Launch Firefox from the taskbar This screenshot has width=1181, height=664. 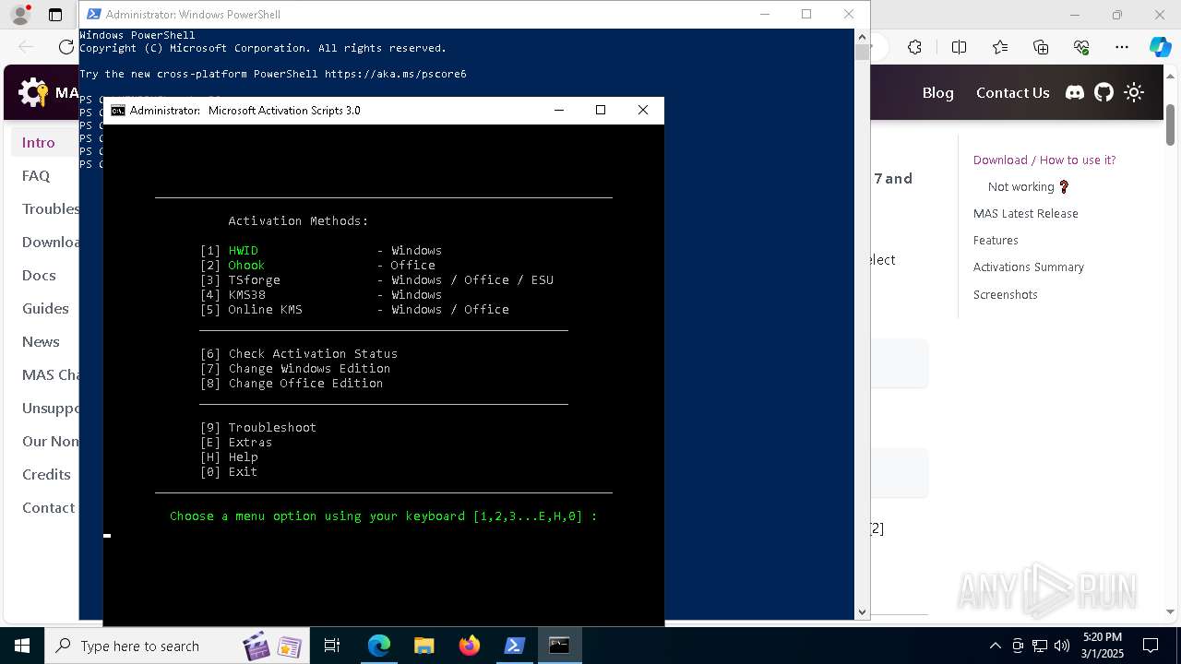[x=470, y=646]
